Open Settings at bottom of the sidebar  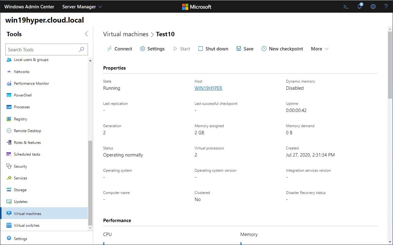pos(20,239)
